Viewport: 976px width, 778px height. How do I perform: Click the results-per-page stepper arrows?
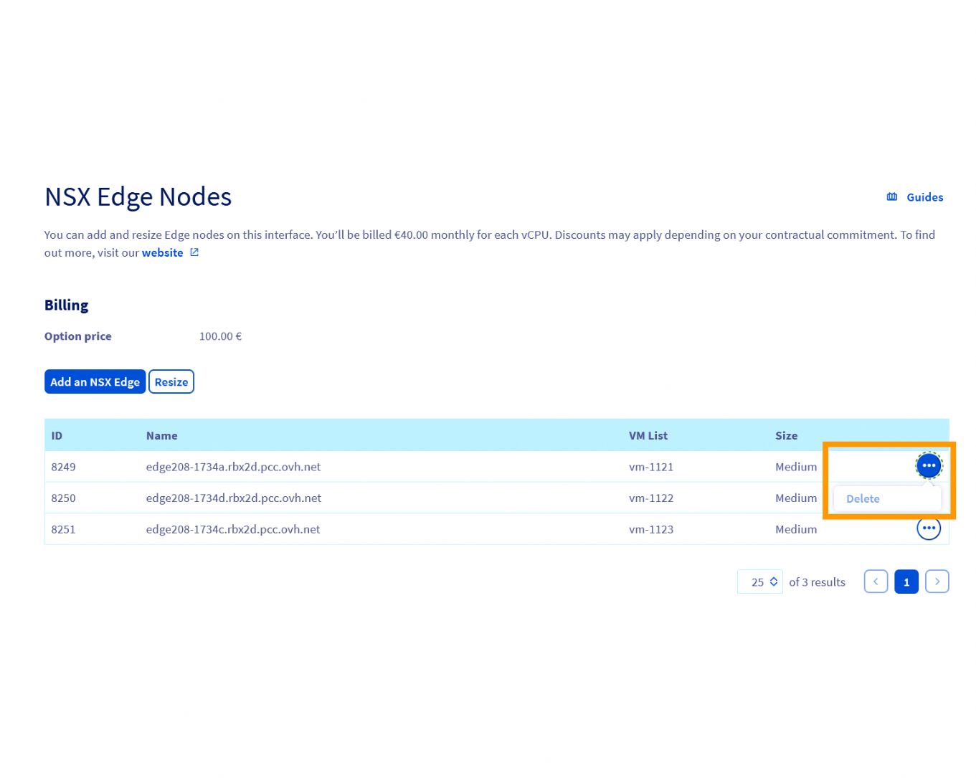(773, 582)
